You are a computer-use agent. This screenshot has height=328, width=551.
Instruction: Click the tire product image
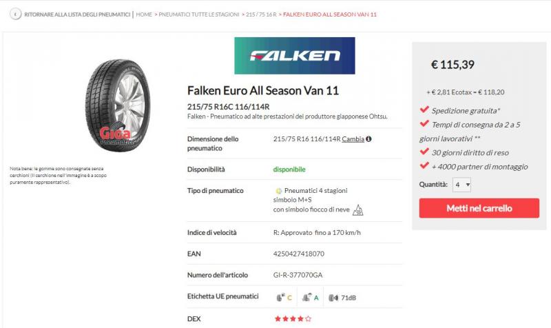click(x=118, y=105)
